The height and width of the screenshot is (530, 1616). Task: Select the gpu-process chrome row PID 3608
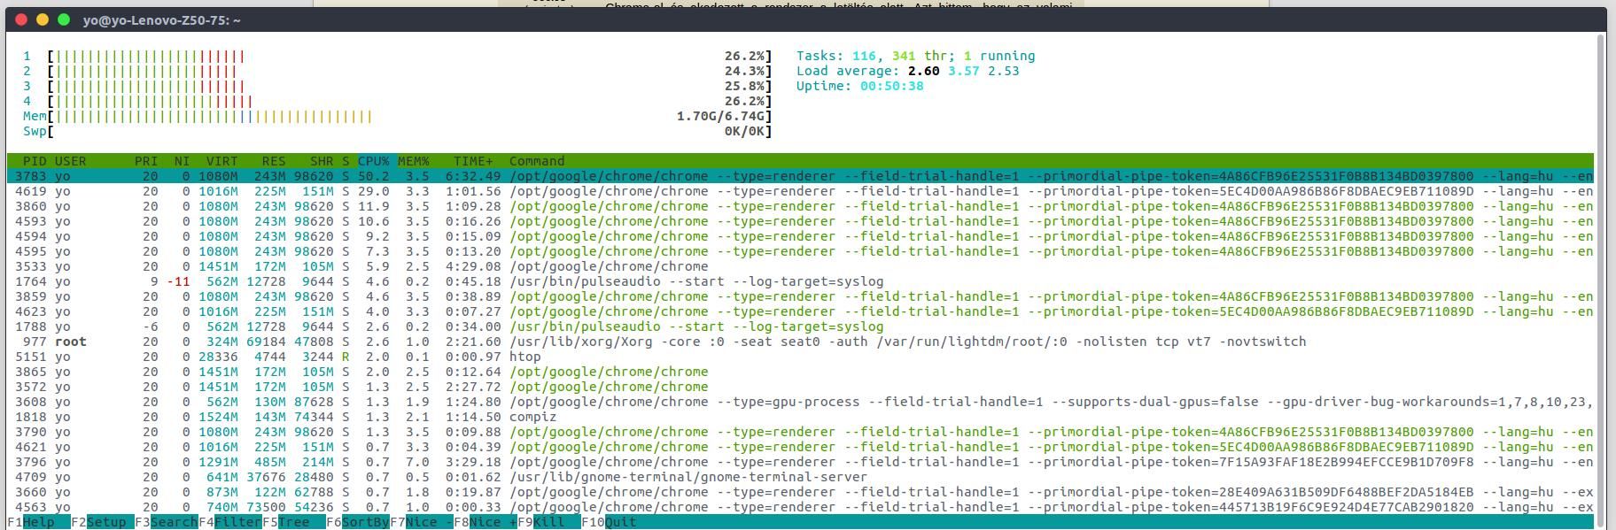click(800, 402)
